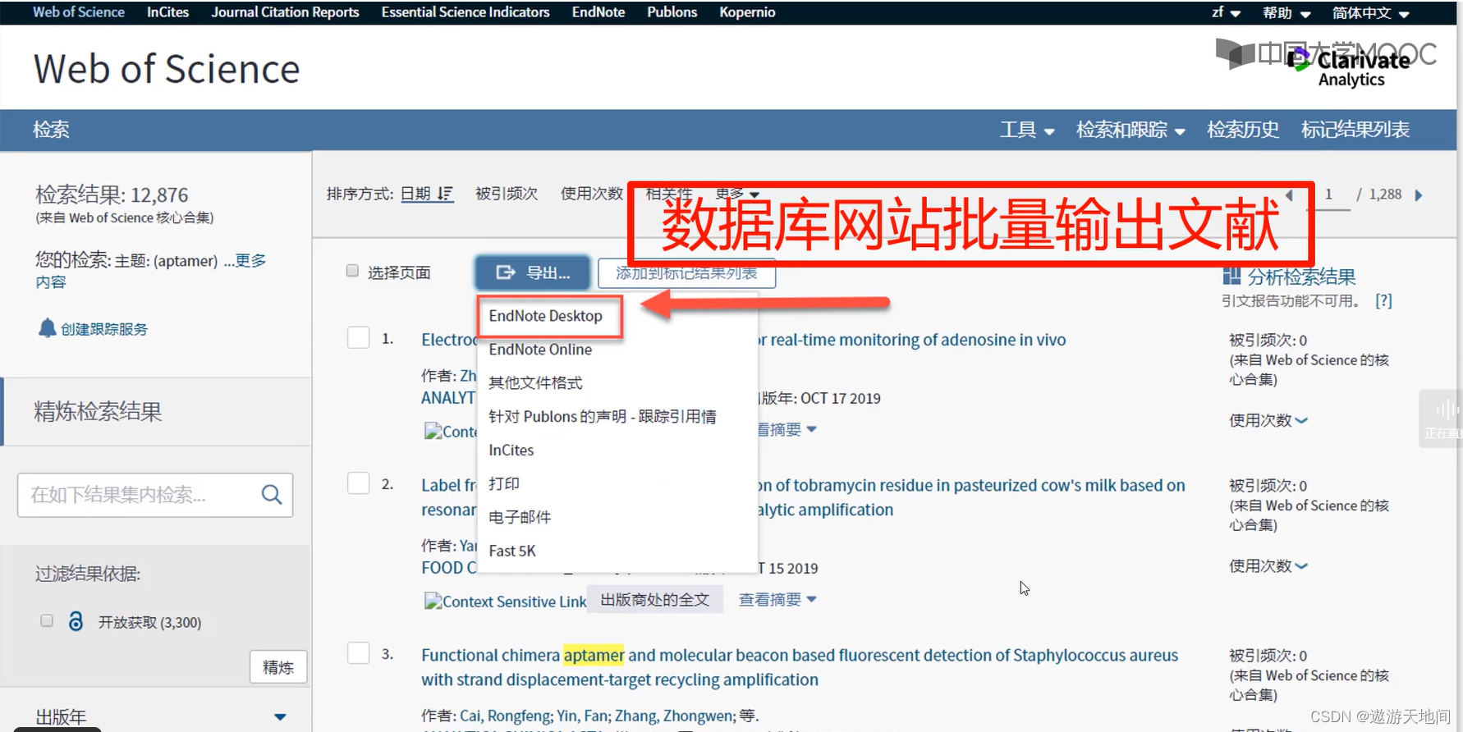Tick the select page checkbox
The height and width of the screenshot is (732, 1463).
click(x=352, y=271)
